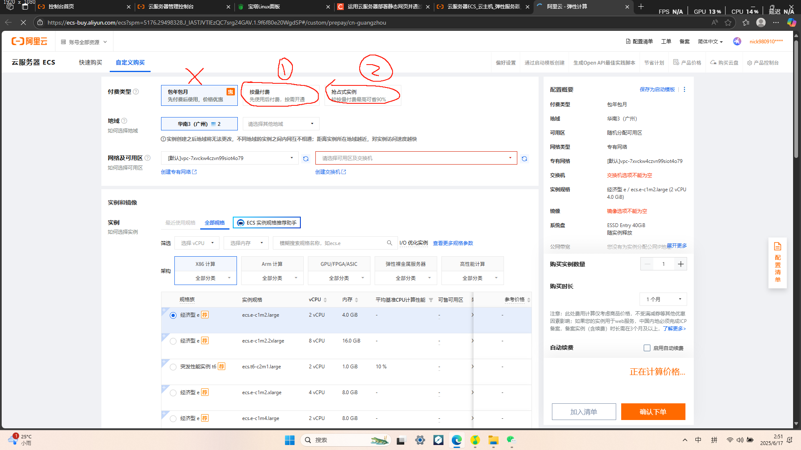This screenshot has height=450, width=801.
Task: Open ECS 实例规格推荐助手
Action: [267, 223]
